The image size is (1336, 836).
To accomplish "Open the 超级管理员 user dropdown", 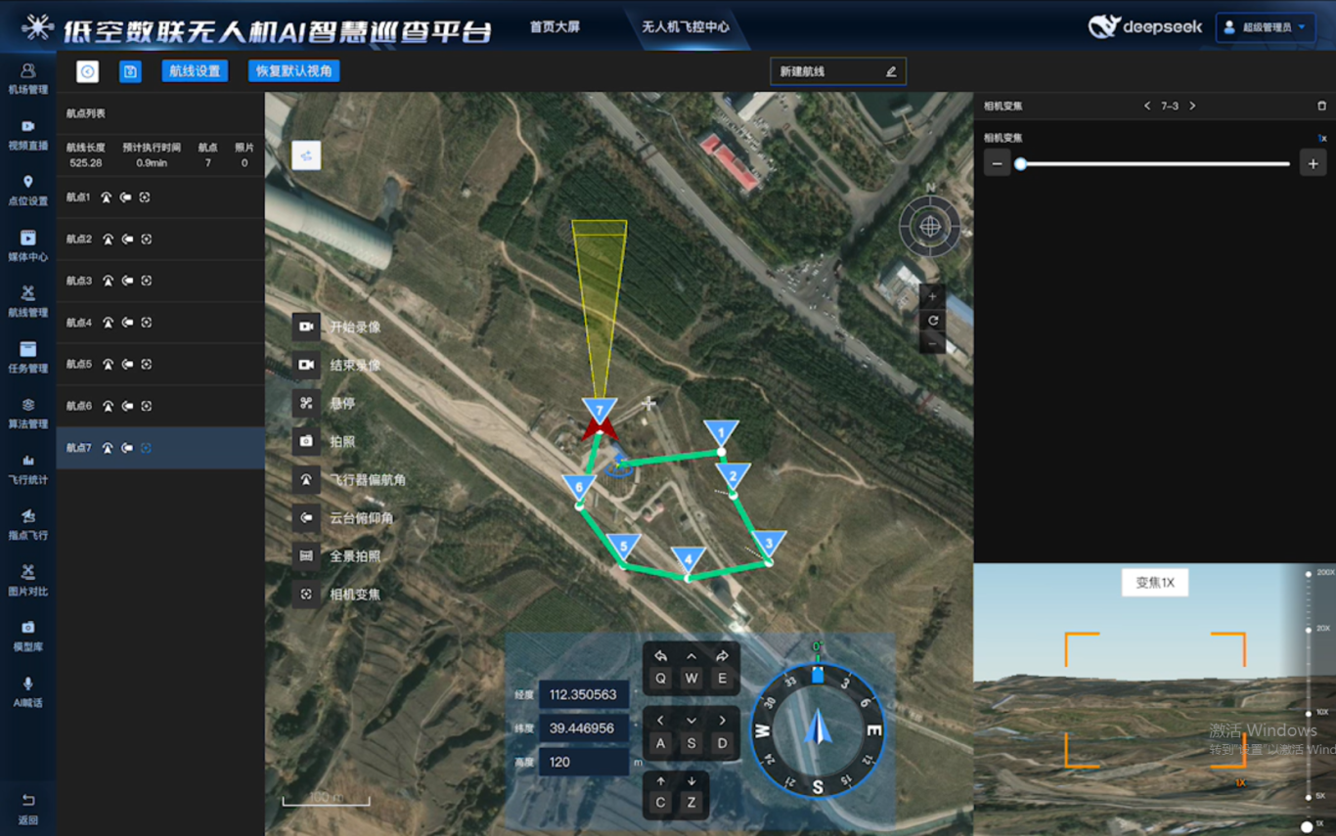I will [1266, 27].
